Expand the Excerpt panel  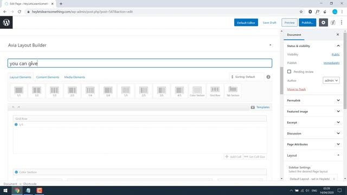(313, 122)
